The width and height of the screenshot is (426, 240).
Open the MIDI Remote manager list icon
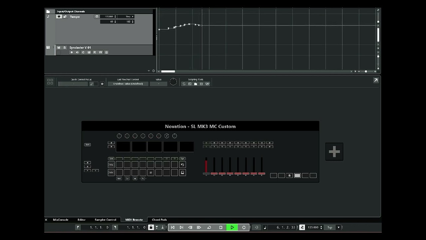point(201,84)
